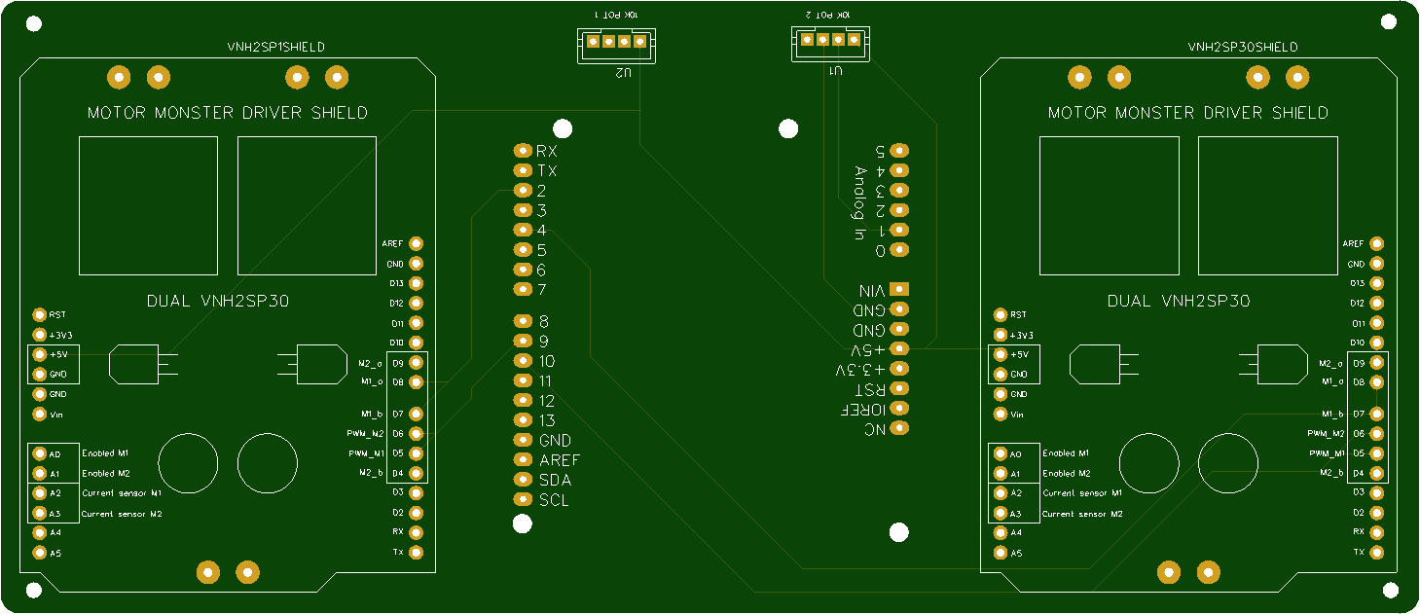Click MOTOR MONSTER DRIVER SHIELD text on VNH2SP1SHIELD
The height and width of the screenshot is (614, 1420).
pyautogui.click(x=228, y=113)
